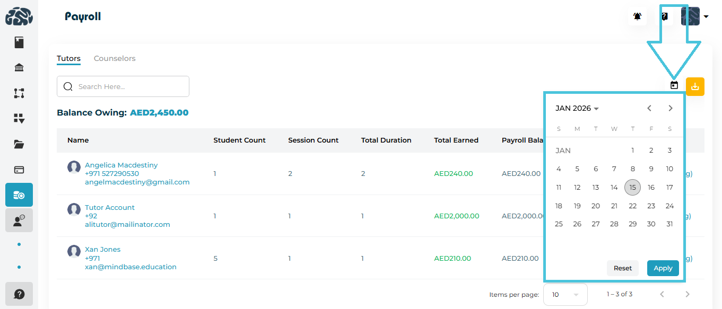Click the credit card icon in sidebar
This screenshot has height=309, width=722.
point(19,170)
